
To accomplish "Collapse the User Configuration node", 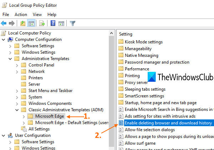I will [4, 135].
